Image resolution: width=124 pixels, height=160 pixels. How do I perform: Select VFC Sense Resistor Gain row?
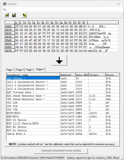(x=63, y=99)
